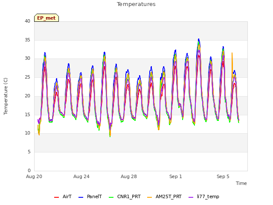Click the orange AM25T_PRT spike after Sep 5

(x=232, y=53)
